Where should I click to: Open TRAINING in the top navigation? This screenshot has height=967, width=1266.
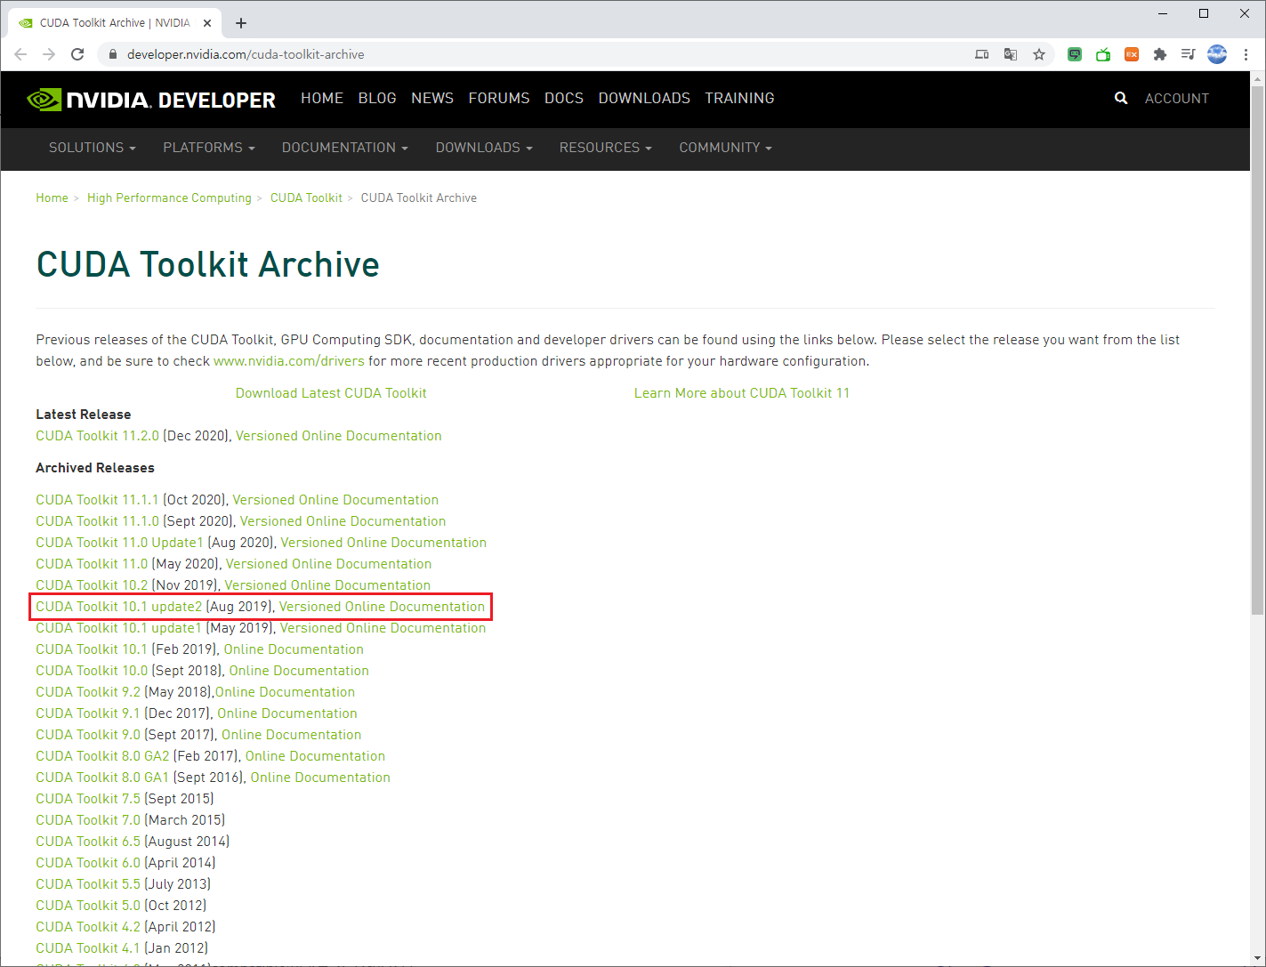coord(739,98)
